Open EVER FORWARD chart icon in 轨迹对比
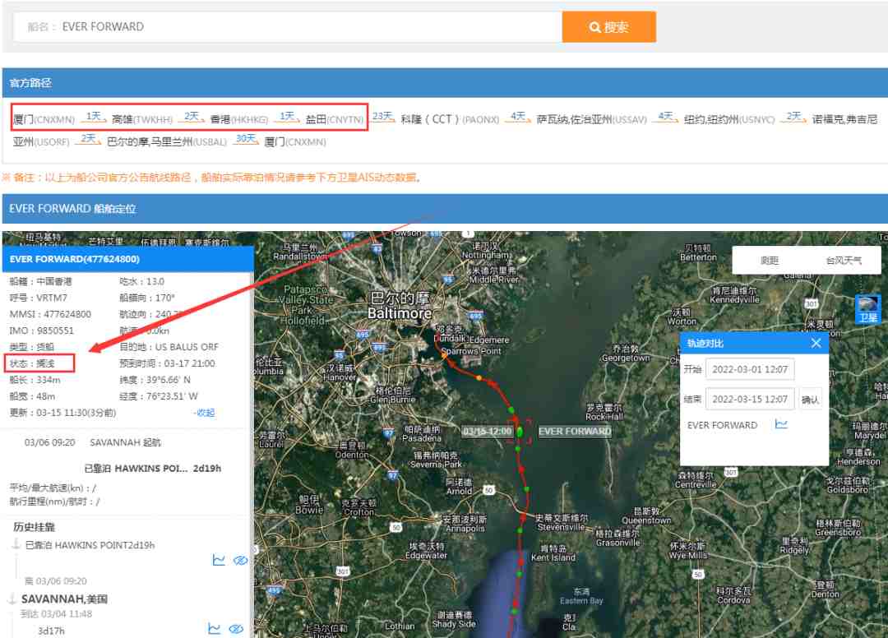Image resolution: width=888 pixels, height=638 pixels. 781,424
